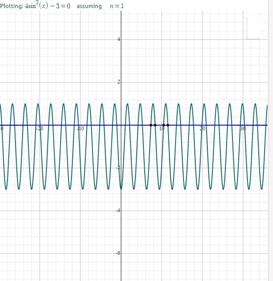Click the x-axis label -20
Screen dimensions: 273x281
40,129
